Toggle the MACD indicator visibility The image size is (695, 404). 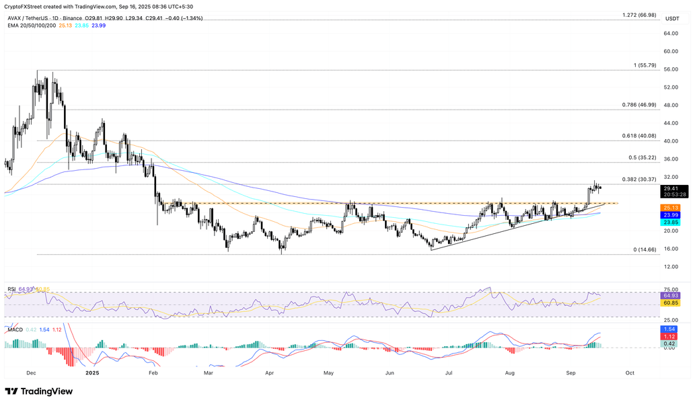pyautogui.click(x=15, y=330)
